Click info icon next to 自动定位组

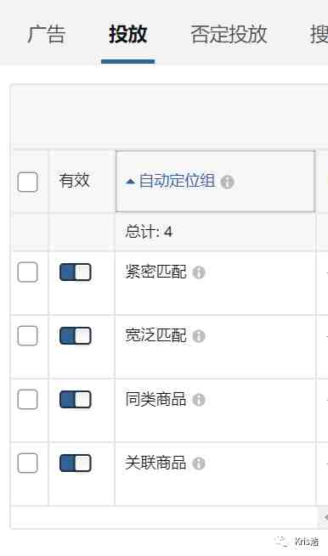(227, 182)
